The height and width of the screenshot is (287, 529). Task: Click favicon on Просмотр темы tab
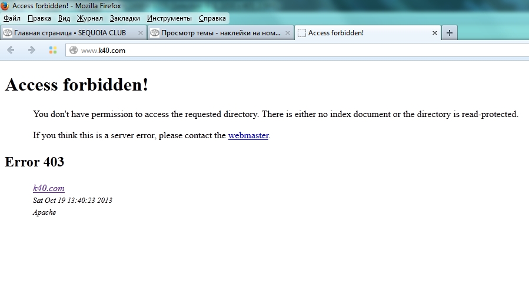pos(155,33)
